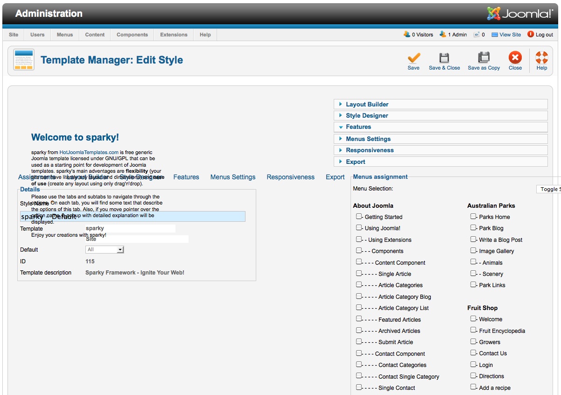Viewport: 561px width, 395px height.
Task: Click 'Sparky Framework - Ignite Your Web!' description
Action: point(135,273)
